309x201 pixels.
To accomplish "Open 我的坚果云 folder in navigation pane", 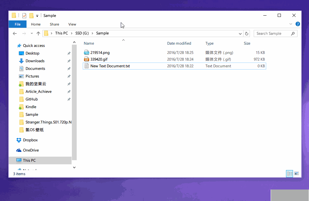I will [x=36, y=84].
